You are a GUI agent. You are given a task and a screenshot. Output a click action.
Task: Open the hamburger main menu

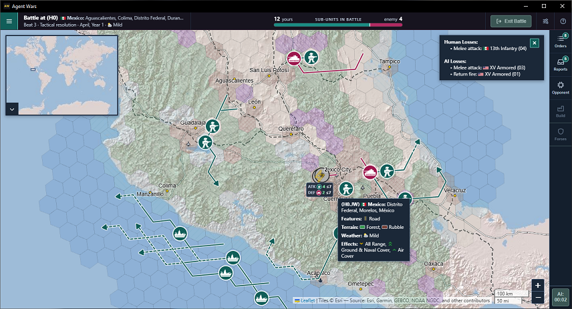click(9, 21)
